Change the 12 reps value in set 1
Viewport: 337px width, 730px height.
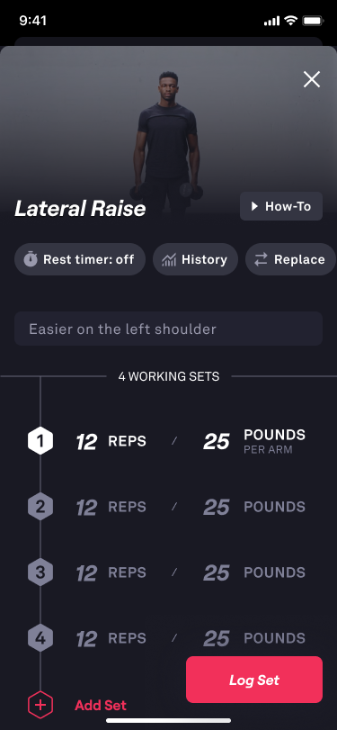pyautogui.click(x=87, y=442)
